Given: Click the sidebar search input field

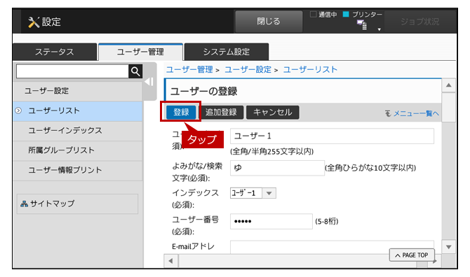Looking at the screenshot, I should (x=72, y=71).
